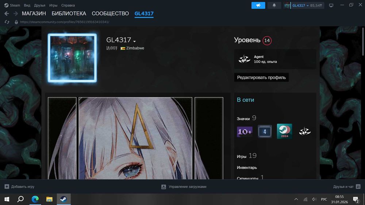Image resolution: width=365 pixels, height=205 pixels.
Task: Expand the arrow next to GL4317 name
Action: pyautogui.click(x=135, y=41)
